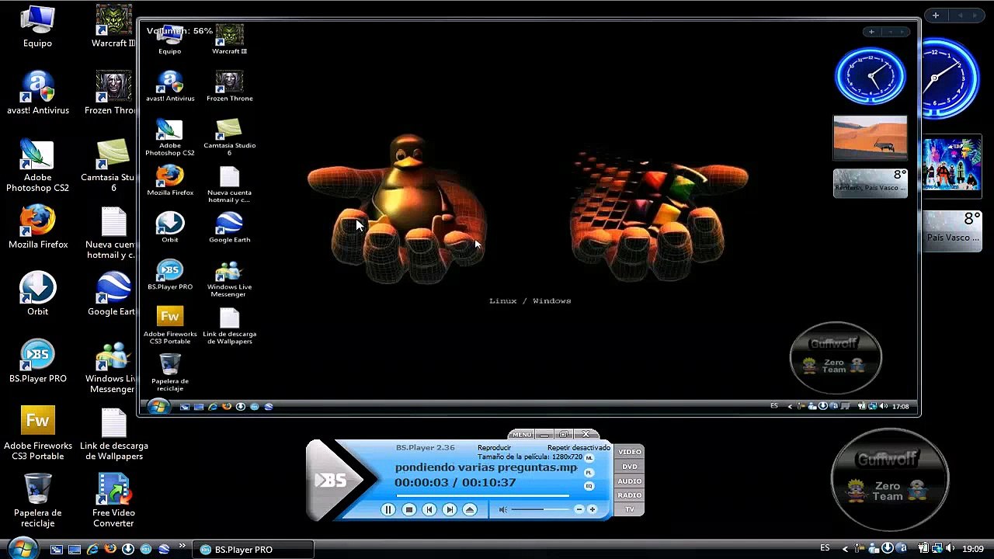Toggle the EQ equalizer button

coord(589,486)
